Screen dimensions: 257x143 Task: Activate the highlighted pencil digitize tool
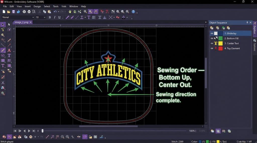click(3, 50)
